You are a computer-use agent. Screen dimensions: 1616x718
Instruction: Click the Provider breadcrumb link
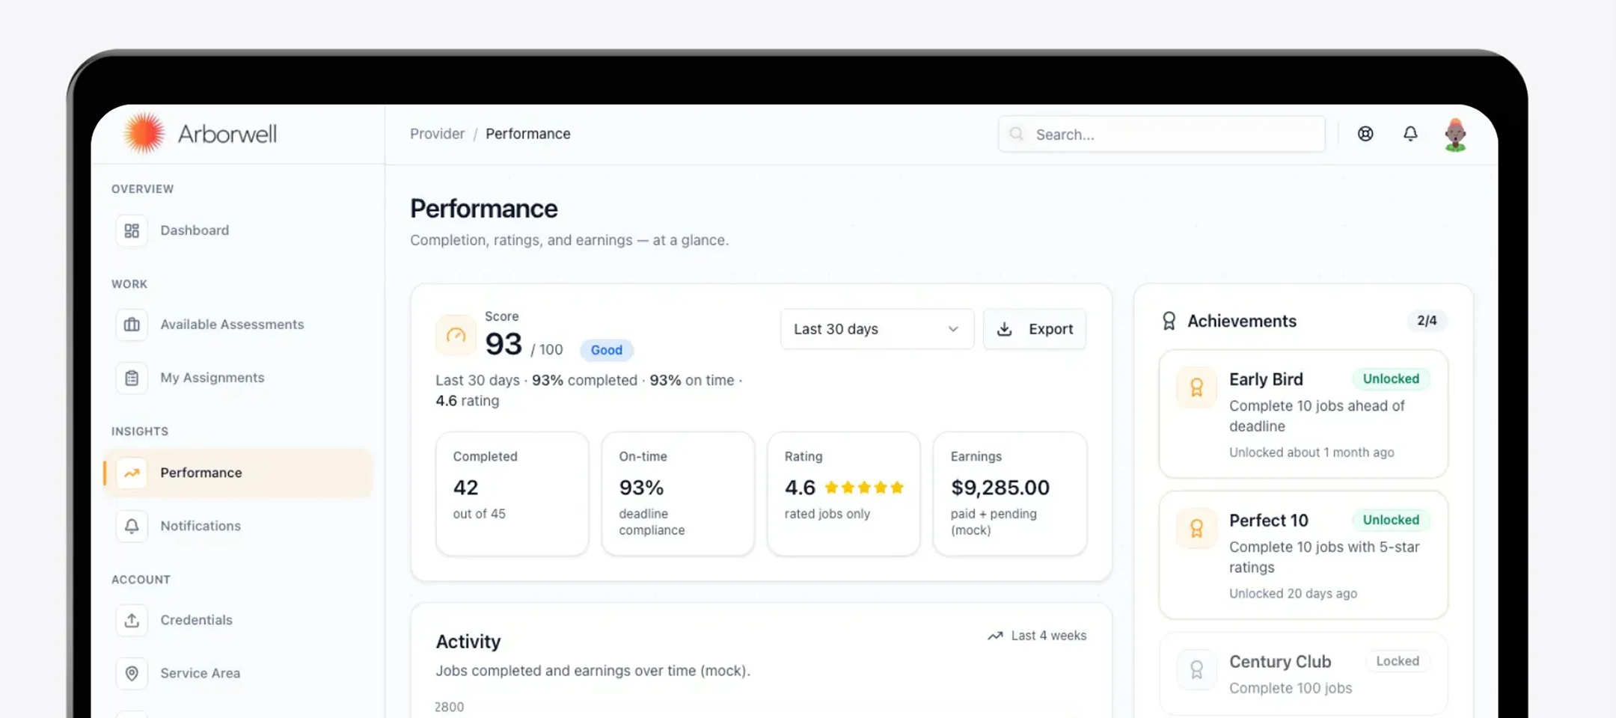point(437,134)
